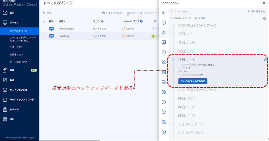The height and width of the screenshot is (141, 269).
Task: Open the clock icon in side strip
Action: [x=164, y=102]
